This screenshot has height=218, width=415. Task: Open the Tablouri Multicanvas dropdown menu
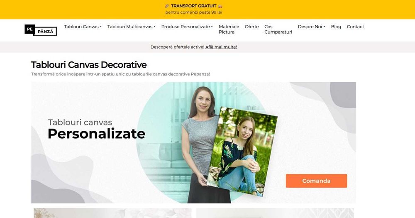131,27
